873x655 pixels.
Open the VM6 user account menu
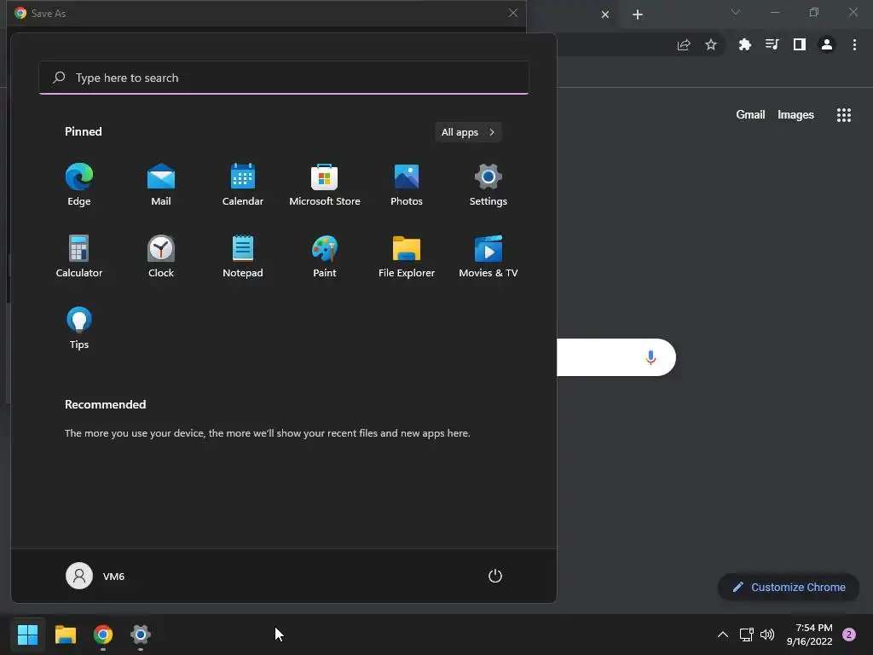pyautogui.click(x=95, y=576)
